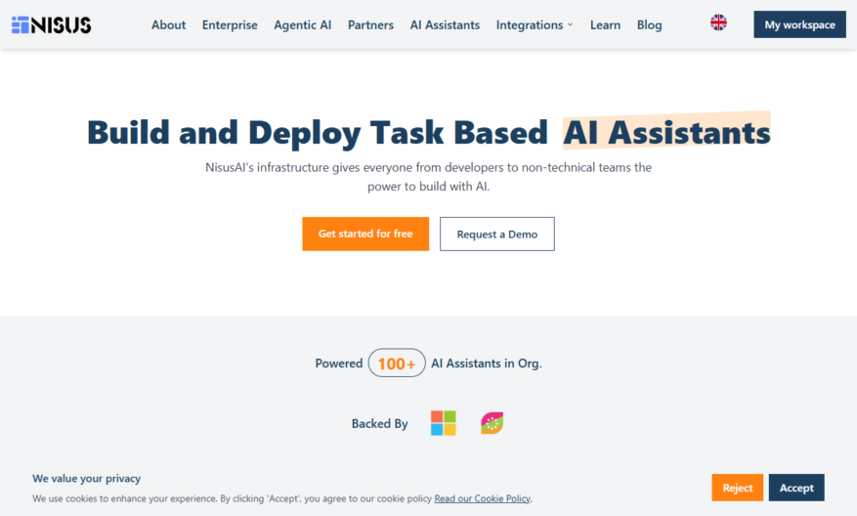Click Request a Demo button
The image size is (857, 516).
(x=497, y=234)
